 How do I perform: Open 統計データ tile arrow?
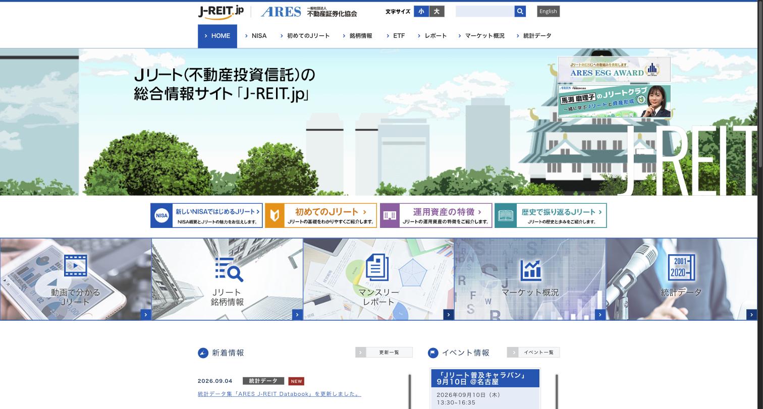751,315
